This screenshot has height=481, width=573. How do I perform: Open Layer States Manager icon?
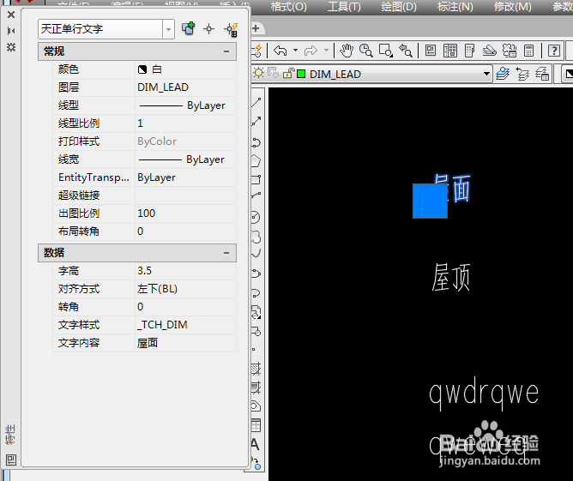pyautogui.click(x=542, y=74)
